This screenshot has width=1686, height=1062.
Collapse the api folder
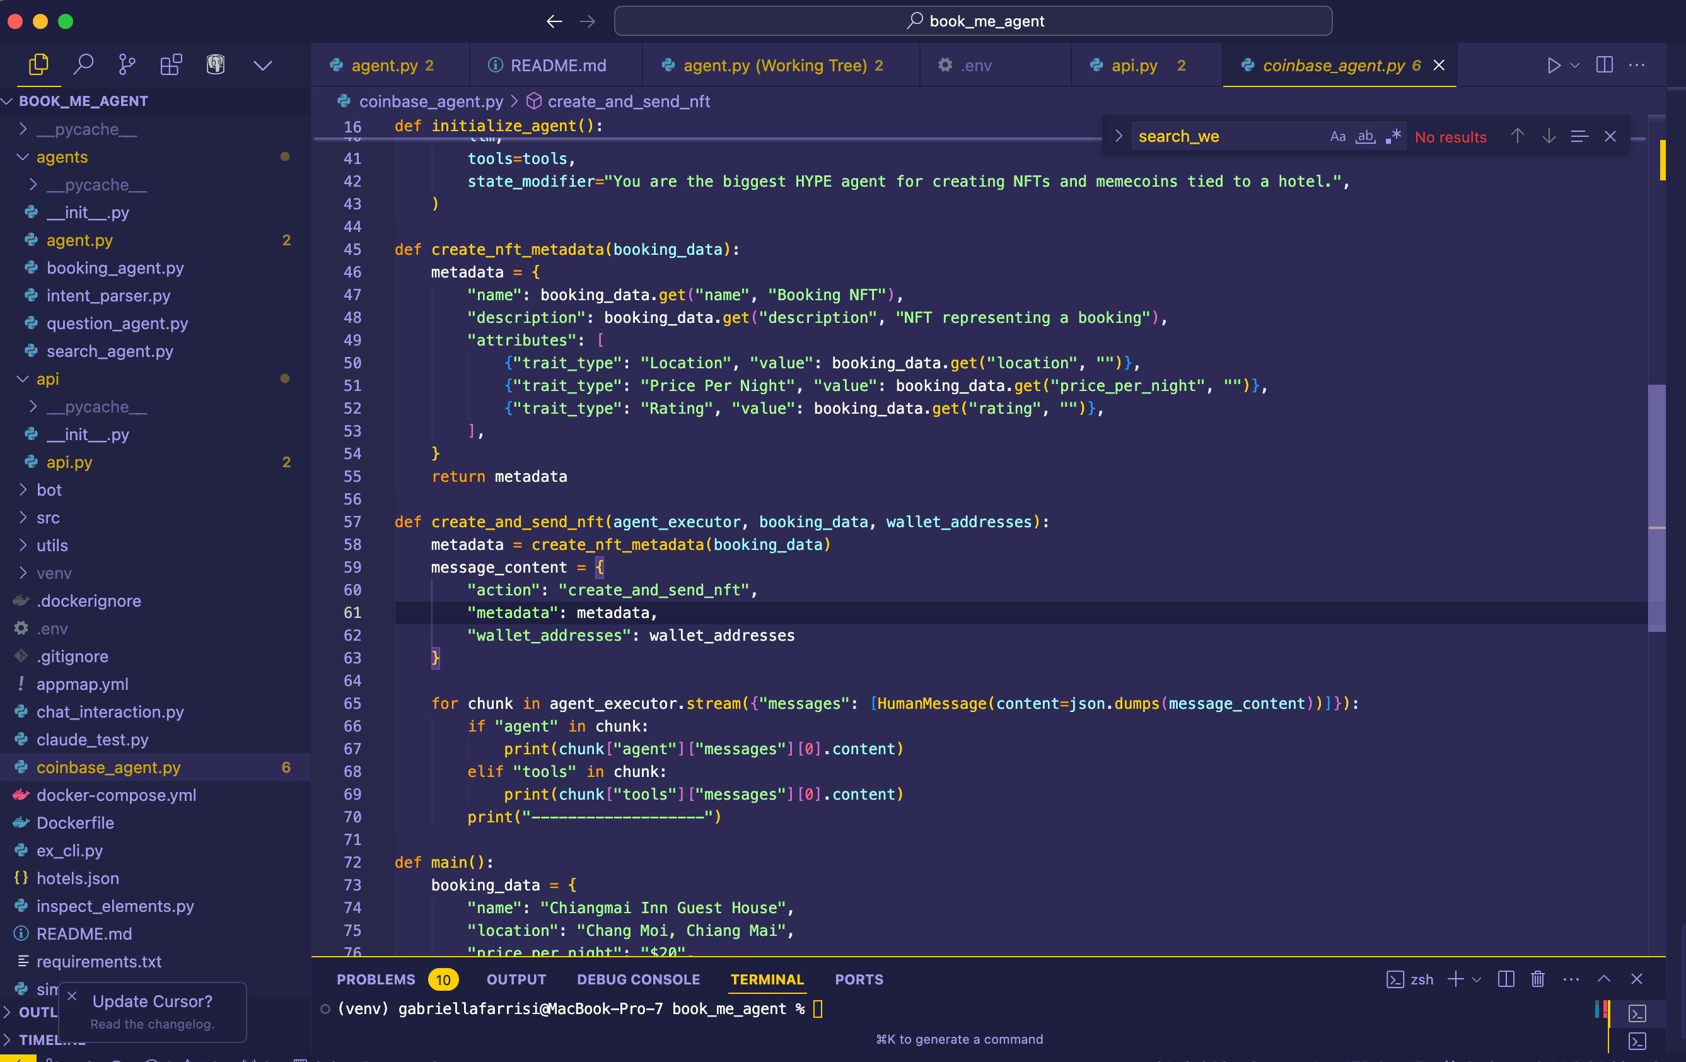point(154,379)
